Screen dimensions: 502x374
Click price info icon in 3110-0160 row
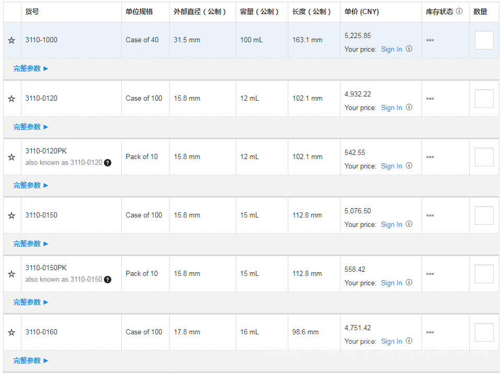(x=409, y=341)
